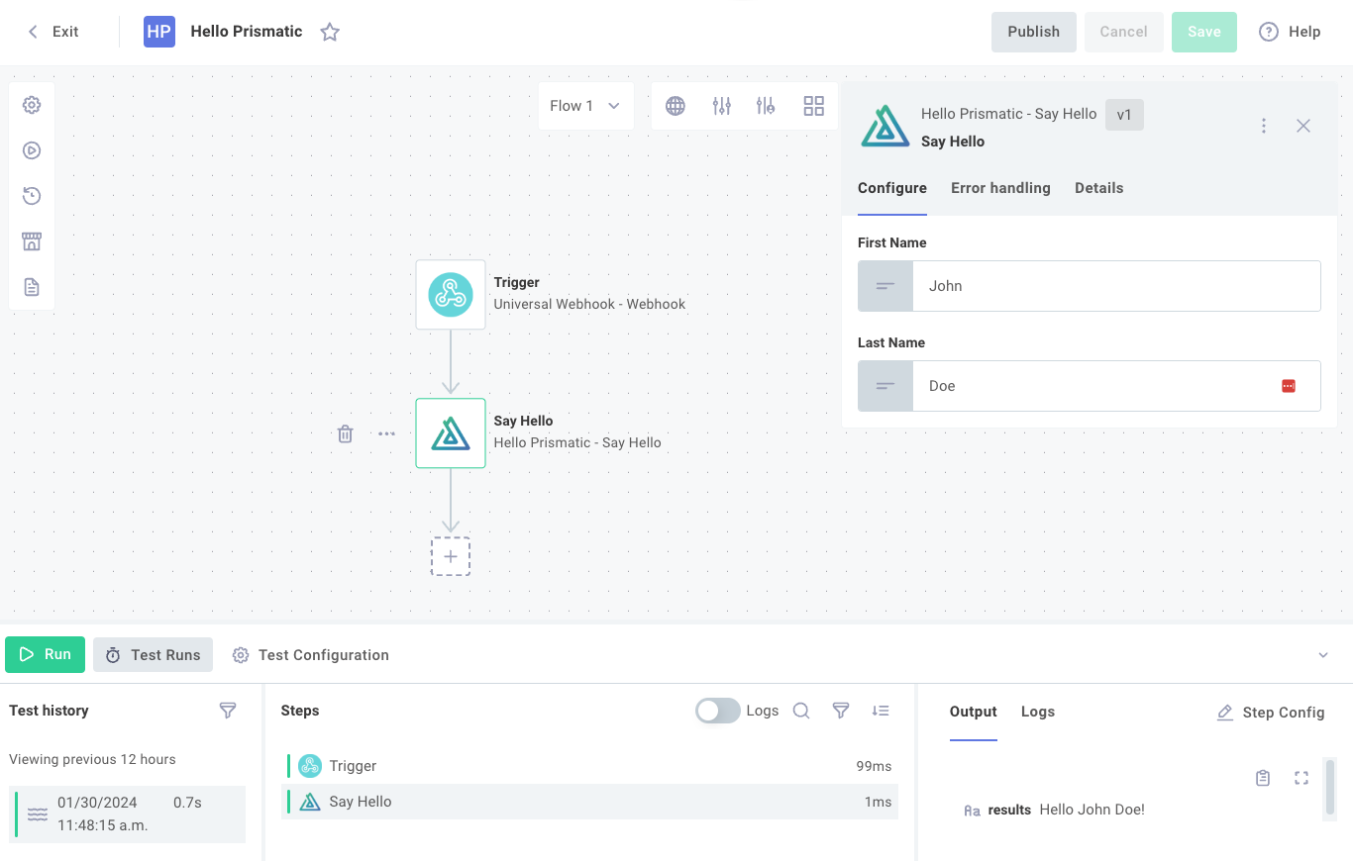This screenshot has height=861, width=1353.
Task: Open the search icon in the Steps panel
Action: (x=801, y=711)
